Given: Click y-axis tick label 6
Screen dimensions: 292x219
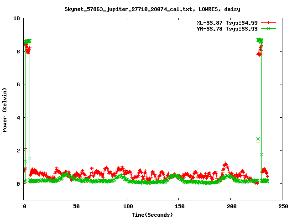Looking at the screenshot, I should click(18, 84).
